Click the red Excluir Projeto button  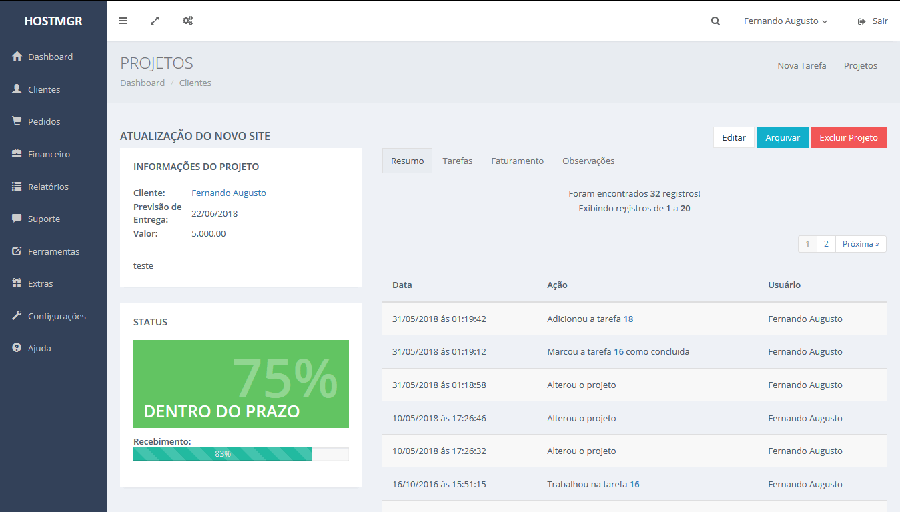848,137
